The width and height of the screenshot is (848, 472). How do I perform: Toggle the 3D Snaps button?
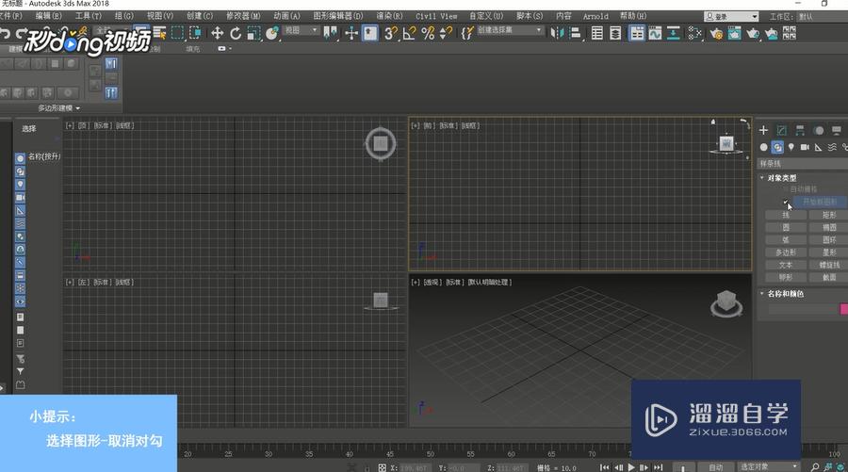pos(390,34)
